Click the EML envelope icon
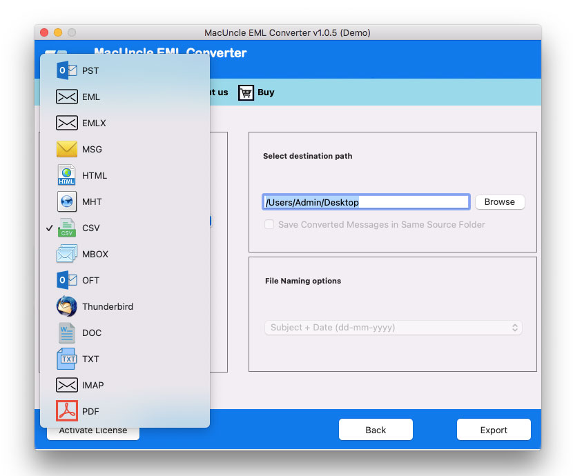Image resolution: width=573 pixels, height=476 pixels. tap(66, 97)
